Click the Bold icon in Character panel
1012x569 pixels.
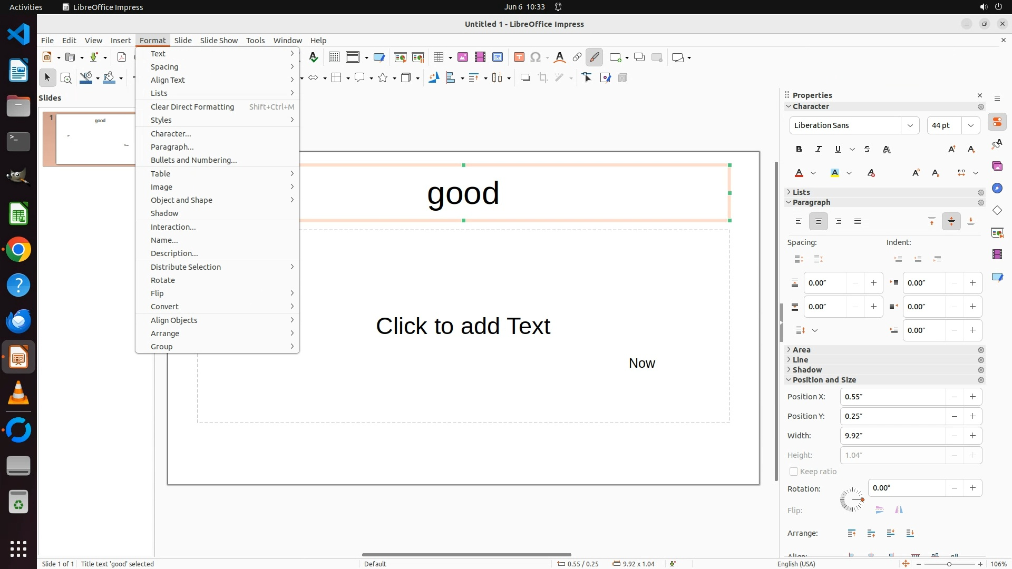point(799,150)
